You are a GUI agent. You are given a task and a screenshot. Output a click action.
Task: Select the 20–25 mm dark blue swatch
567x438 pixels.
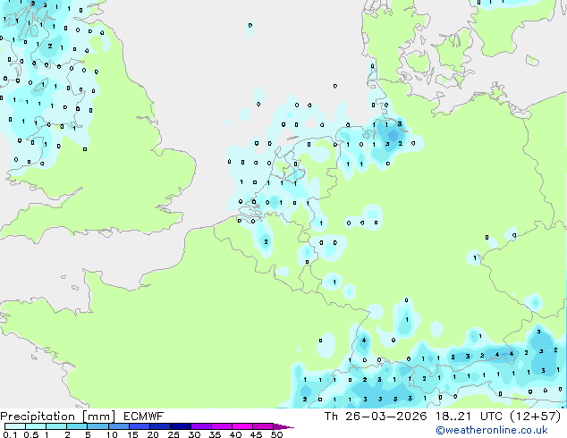click(x=160, y=426)
